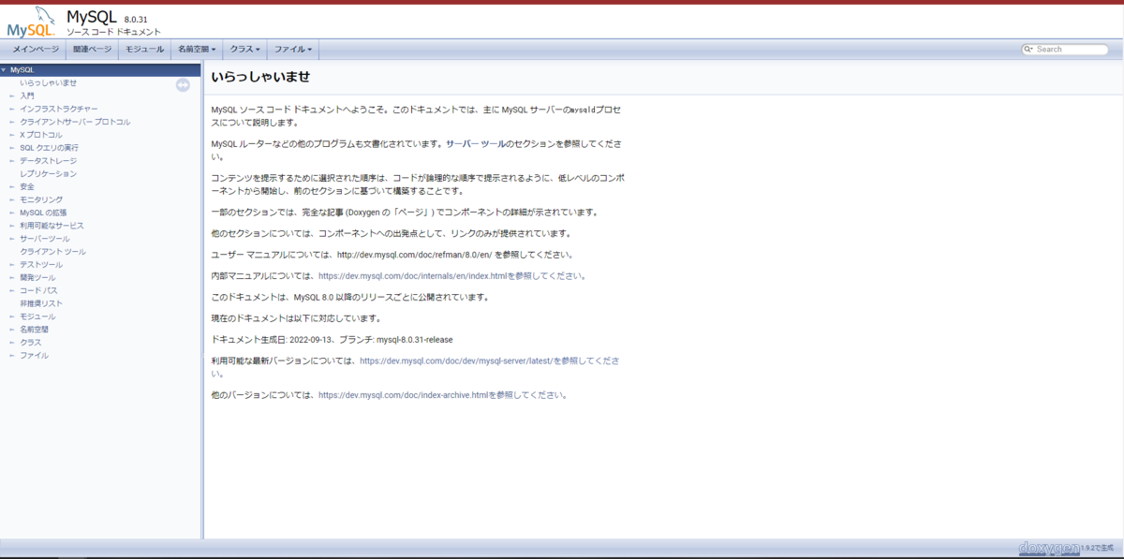Select 開発ツール tree item

pyautogui.click(x=38, y=278)
